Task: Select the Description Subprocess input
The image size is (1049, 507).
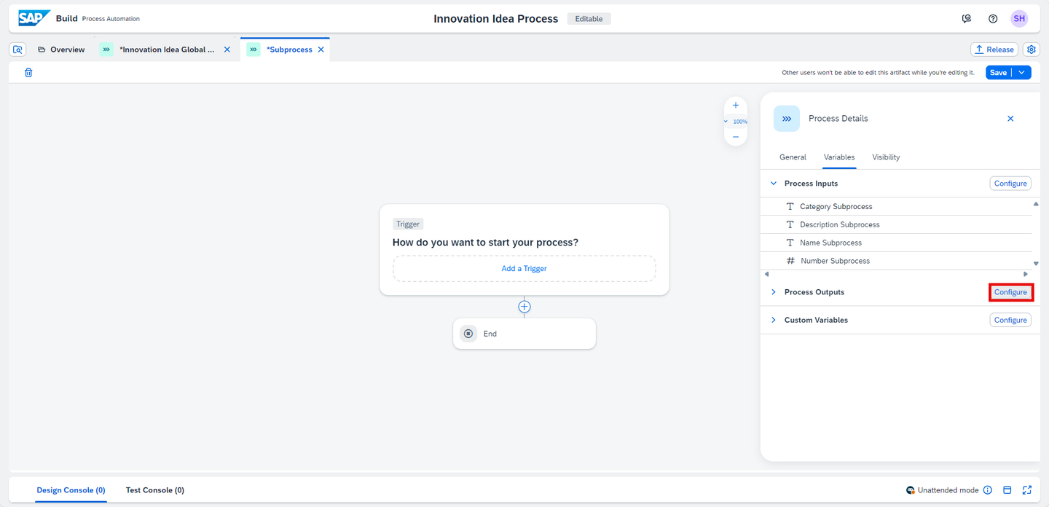Action: pyautogui.click(x=896, y=224)
